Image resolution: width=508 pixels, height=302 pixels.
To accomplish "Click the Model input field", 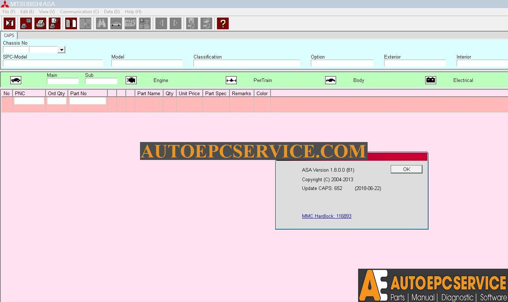I will coord(147,63).
